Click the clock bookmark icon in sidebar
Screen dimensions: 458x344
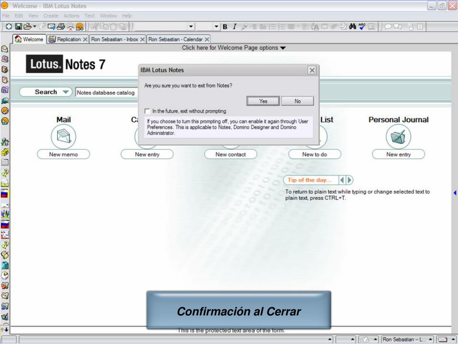pyautogui.click(x=4, y=275)
